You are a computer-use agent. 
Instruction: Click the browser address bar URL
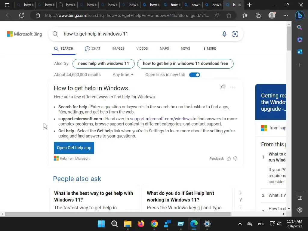pyautogui.click(x=127, y=15)
